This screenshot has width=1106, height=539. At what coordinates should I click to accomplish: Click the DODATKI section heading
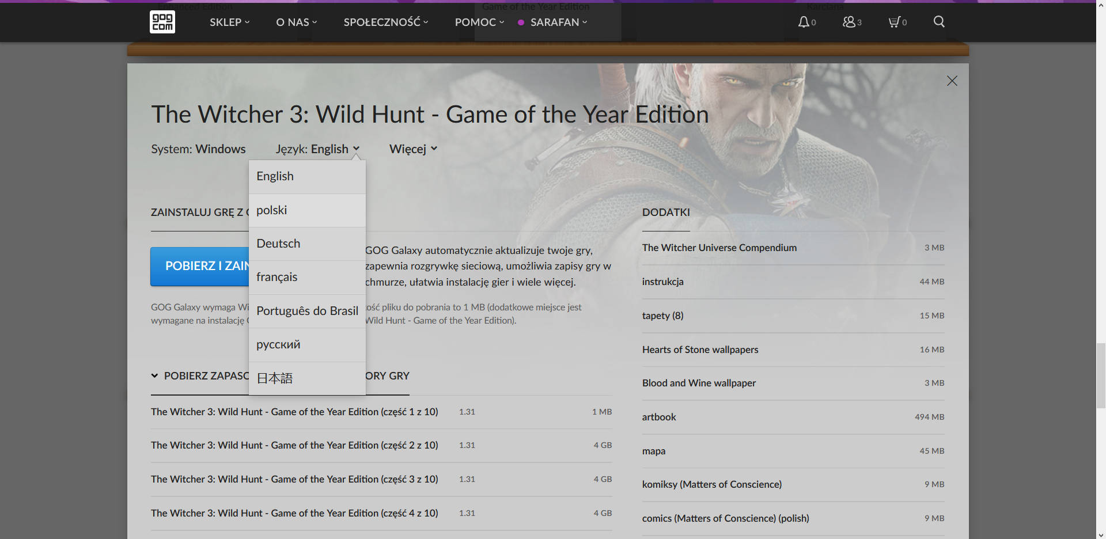pos(666,212)
